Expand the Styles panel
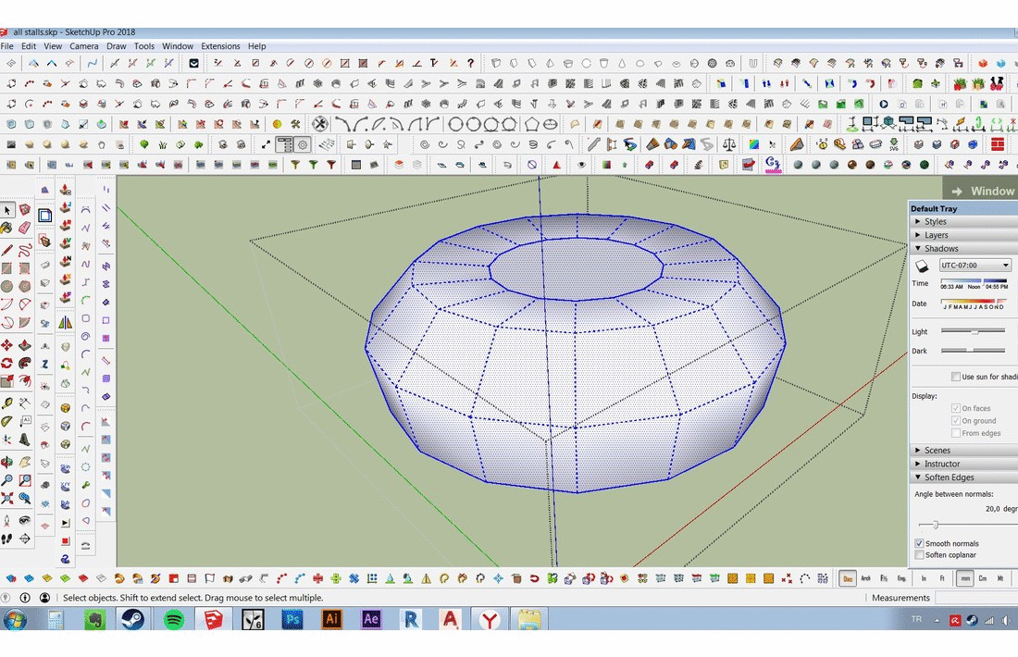Viewport: 1018px width, 657px height. (x=963, y=221)
